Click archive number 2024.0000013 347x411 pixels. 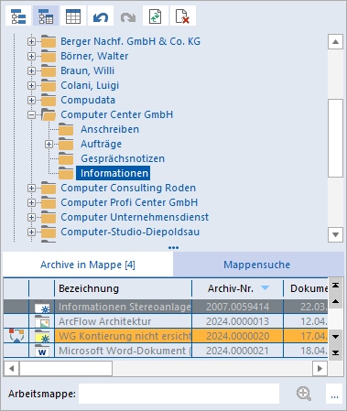tap(237, 321)
